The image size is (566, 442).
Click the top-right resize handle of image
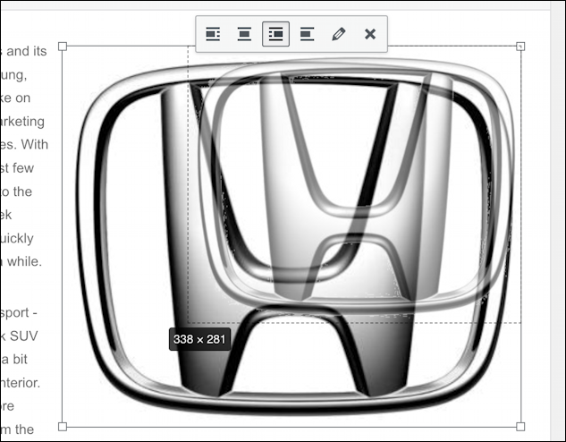coord(520,47)
